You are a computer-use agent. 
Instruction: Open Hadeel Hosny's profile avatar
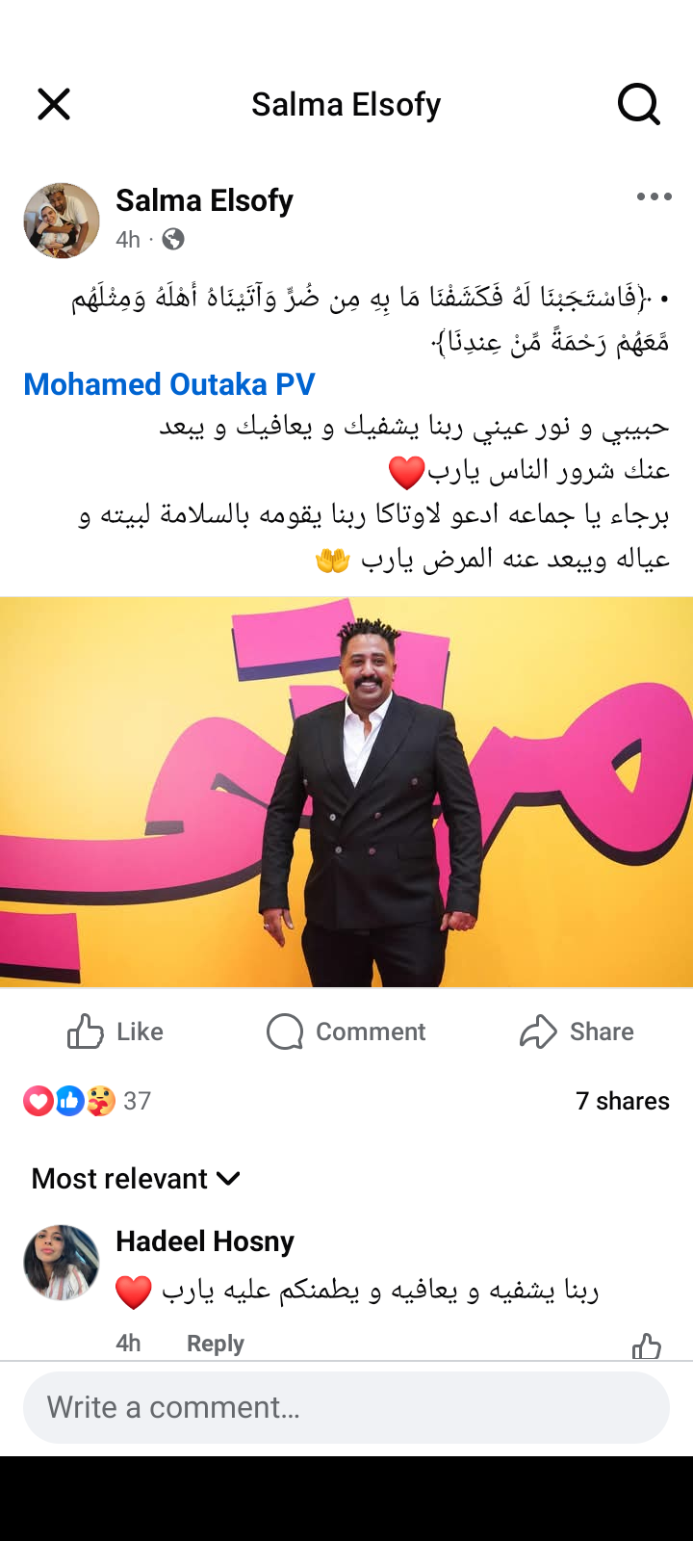click(62, 1263)
